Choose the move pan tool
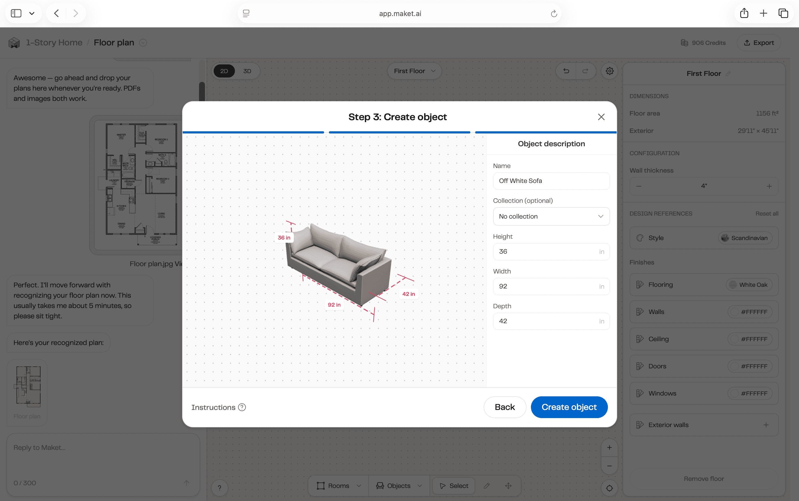The image size is (799, 501). [508, 486]
